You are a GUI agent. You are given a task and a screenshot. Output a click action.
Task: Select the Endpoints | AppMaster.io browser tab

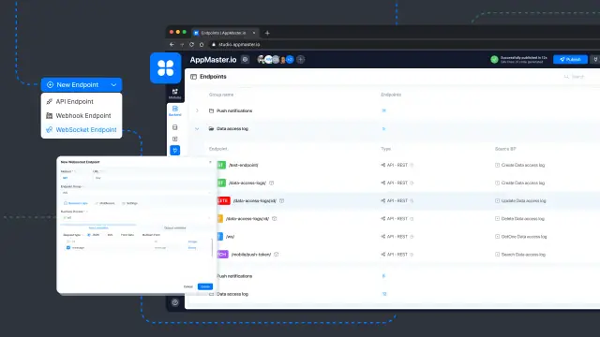(x=225, y=33)
